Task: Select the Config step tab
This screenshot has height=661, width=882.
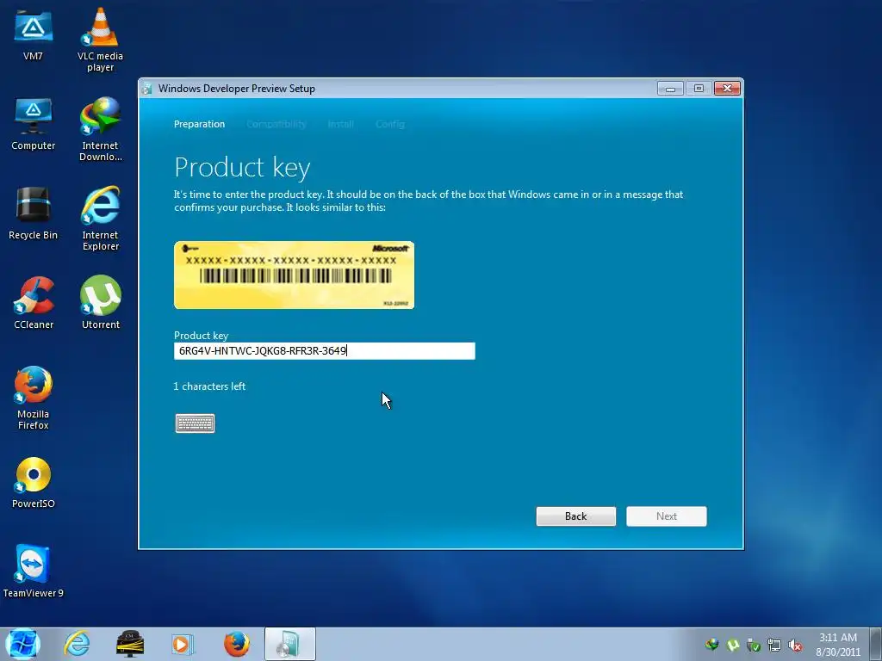Action: [390, 124]
